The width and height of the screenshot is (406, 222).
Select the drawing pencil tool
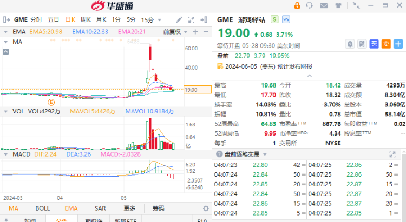click(179, 19)
